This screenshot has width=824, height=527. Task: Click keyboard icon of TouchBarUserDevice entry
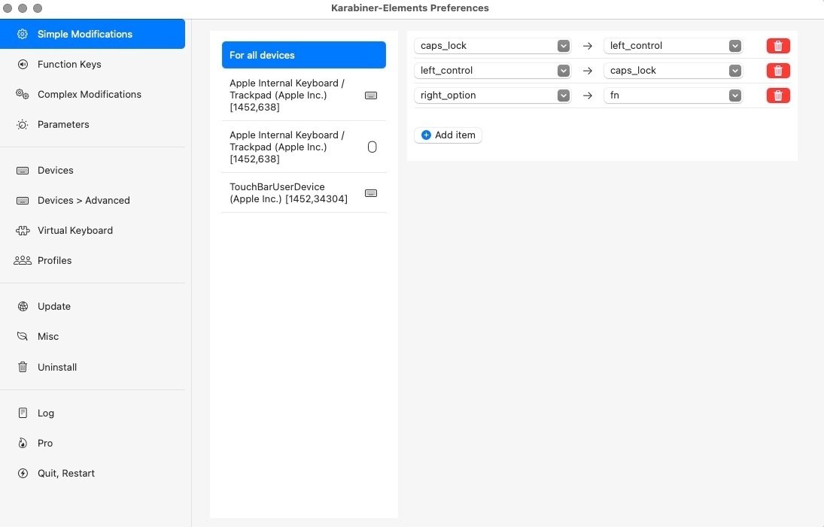(x=371, y=193)
